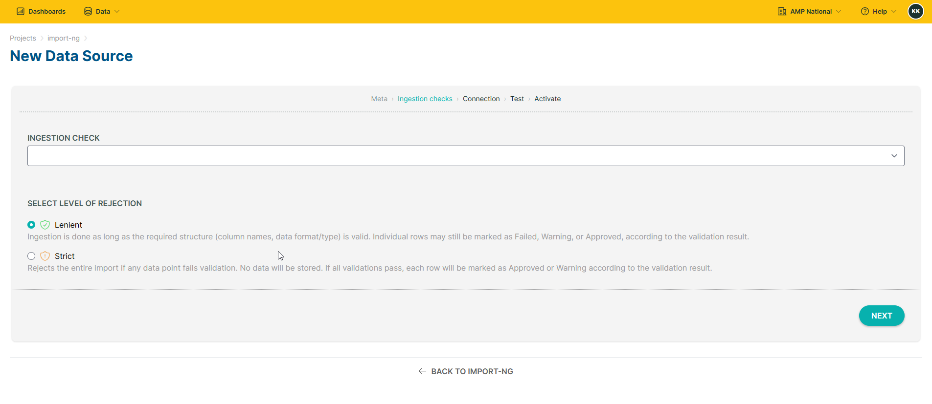932x404 pixels.
Task: Go to the Meta wizard step
Action: [x=379, y=99]
